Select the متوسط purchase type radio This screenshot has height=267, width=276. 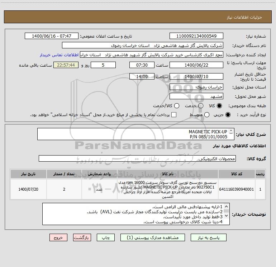[x=207, y=115]
